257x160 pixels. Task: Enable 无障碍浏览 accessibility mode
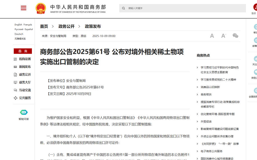click(20, 39)
